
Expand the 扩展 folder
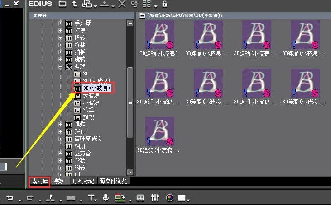pyautogui.click(x=60, y=31)
